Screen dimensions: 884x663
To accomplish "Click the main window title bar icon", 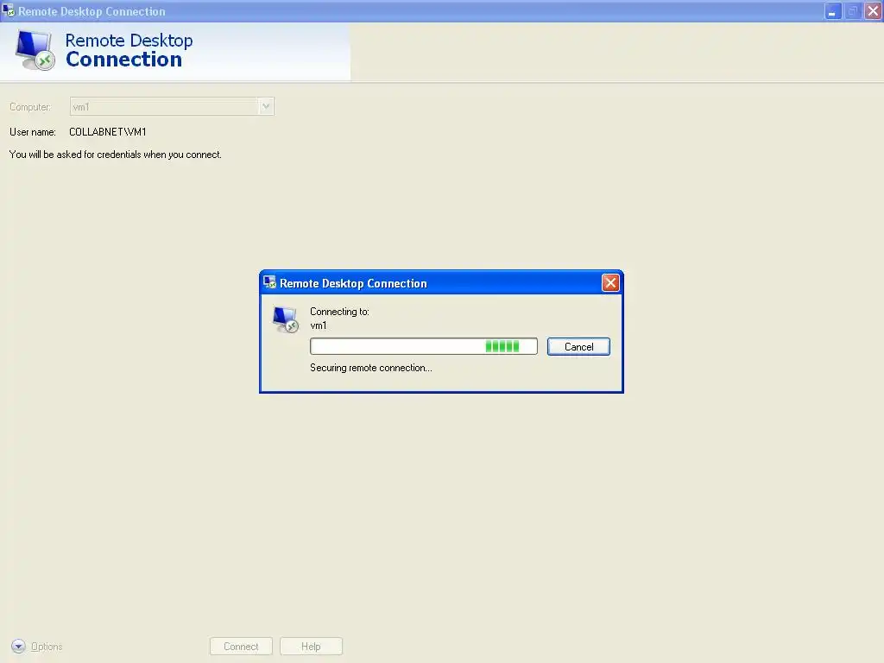I will [x=9, y=10].
